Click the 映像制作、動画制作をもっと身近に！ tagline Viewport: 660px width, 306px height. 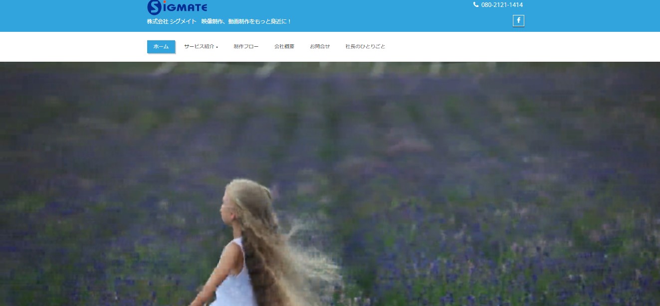pyautogui.click(x=246, y=21)
